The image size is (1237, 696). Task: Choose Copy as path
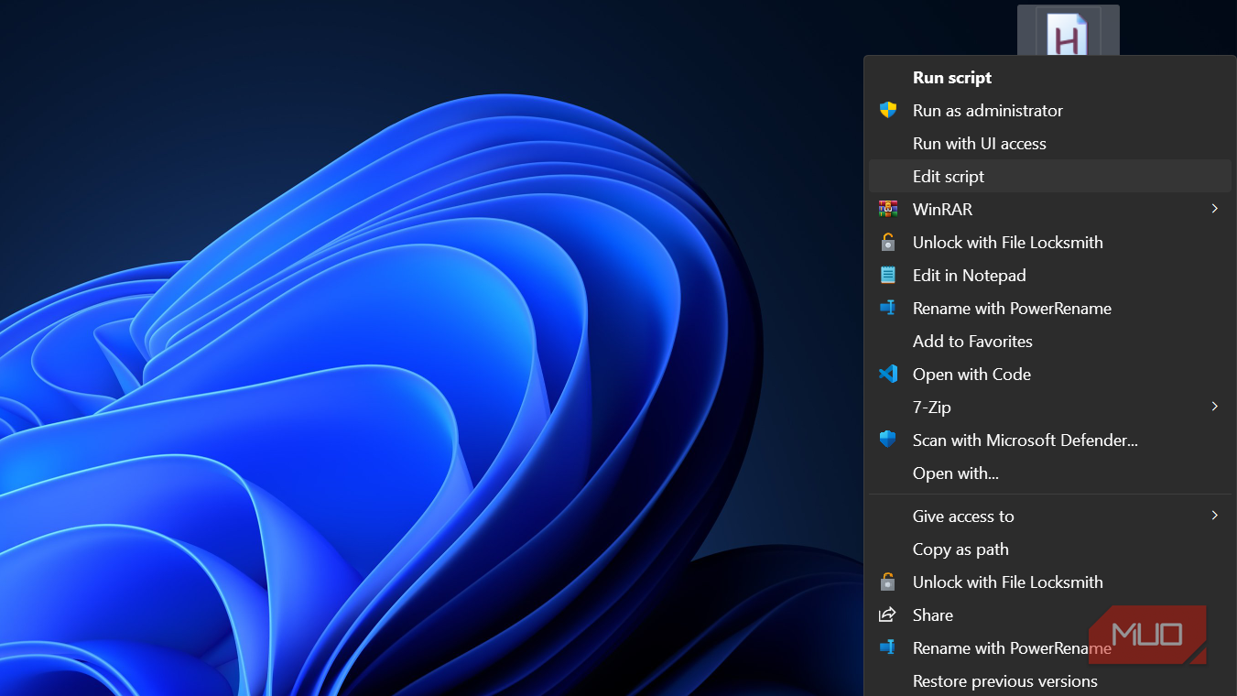960,549
